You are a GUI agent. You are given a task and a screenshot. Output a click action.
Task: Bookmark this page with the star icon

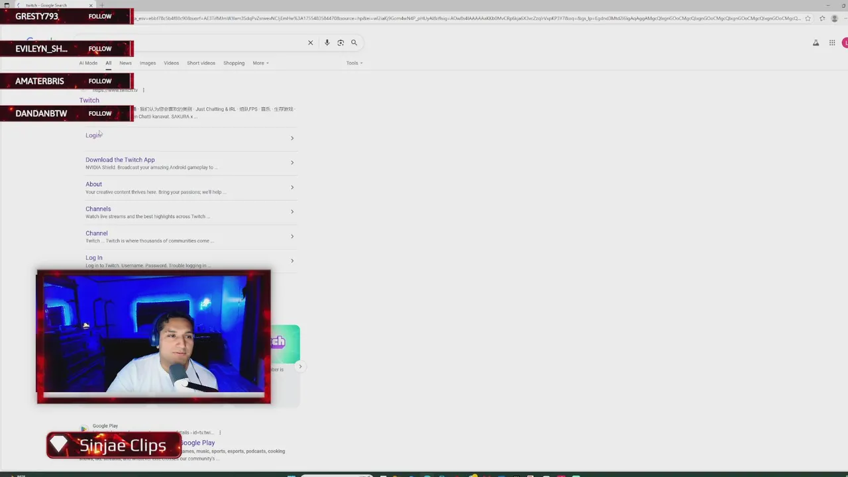pos(808,19)
